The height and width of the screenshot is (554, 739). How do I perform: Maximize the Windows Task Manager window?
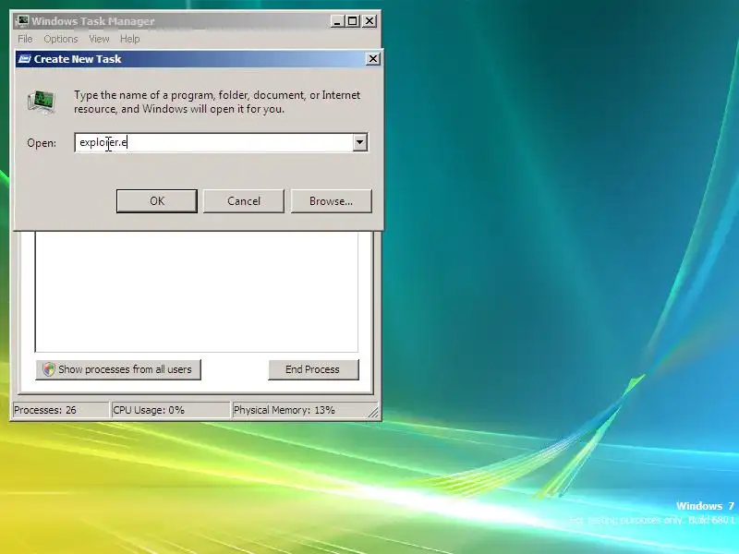[x=353, y=21]
